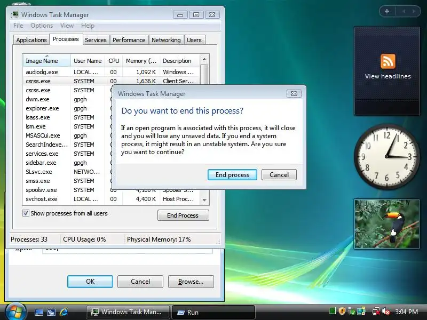Image resolution: width=427 pixels, height=320 pixels.
Task: Maximize the Windows Task Manager window
Action: click(x=196, y=15)
